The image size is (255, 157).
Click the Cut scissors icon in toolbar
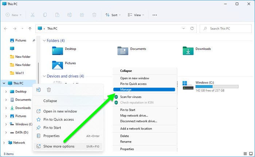[32, 15]
